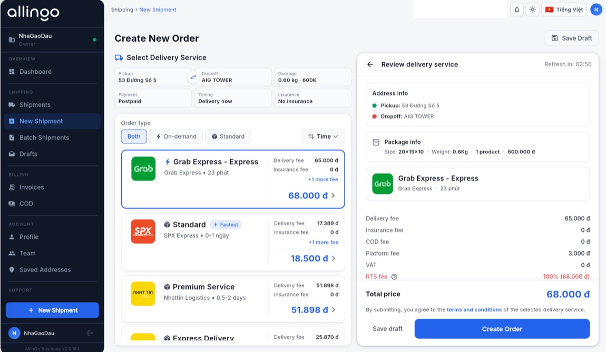Image resolution: width=606 pixels, height=352 pixels.
Task: Click Grab logo in Grab Express card
Action: 143,169
